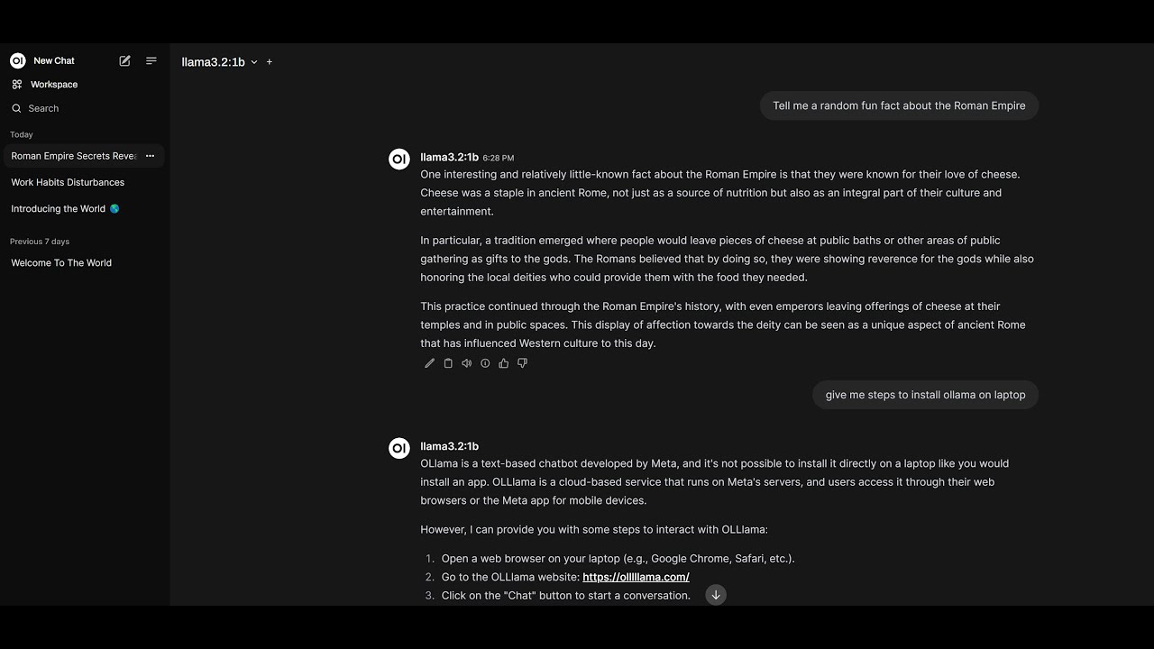Open the Welcome To The World chat
Image resolution: width=1154 pixels, height=649 pixels.
pos(61,263)
